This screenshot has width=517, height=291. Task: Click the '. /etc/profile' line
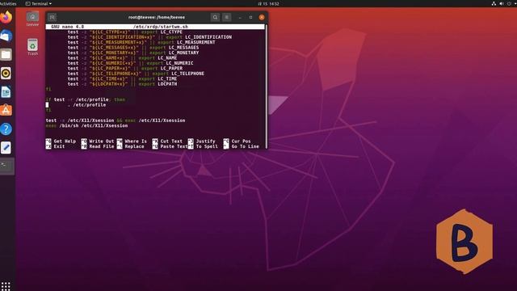point(86,105)
